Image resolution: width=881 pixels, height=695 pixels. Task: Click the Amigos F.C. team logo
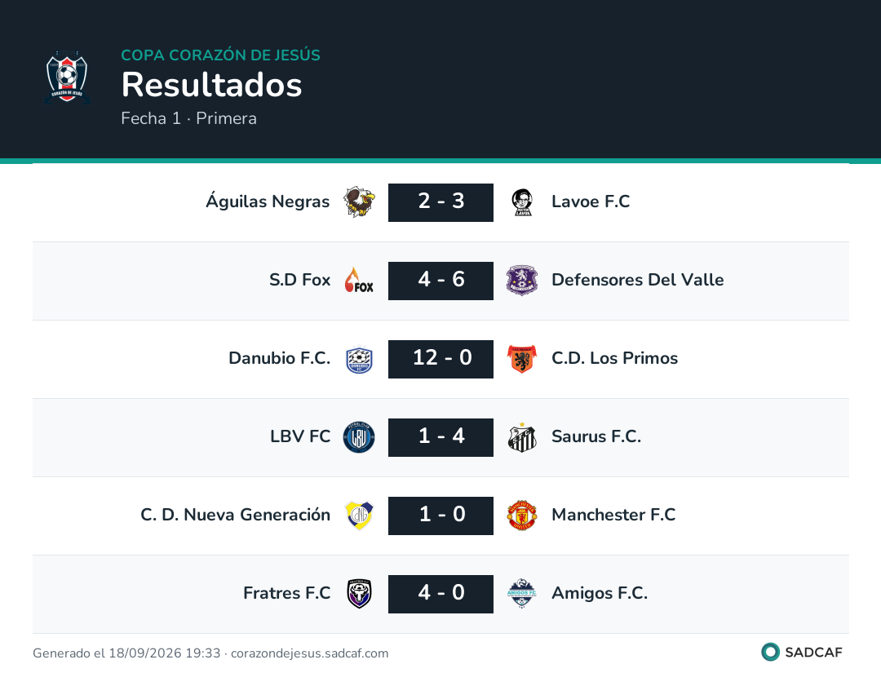522,594
